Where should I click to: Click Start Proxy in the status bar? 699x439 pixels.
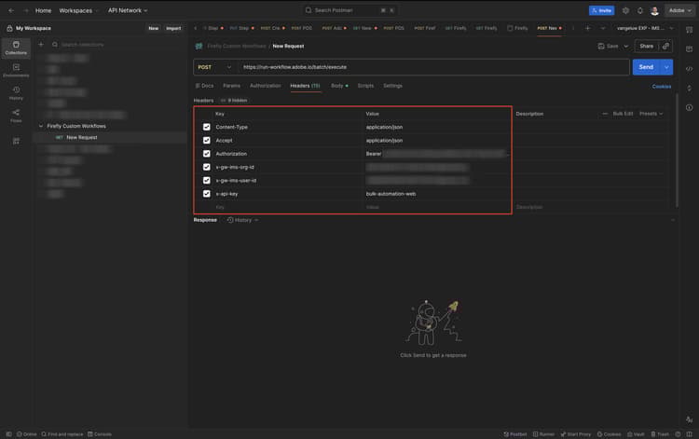coord(576,434)
